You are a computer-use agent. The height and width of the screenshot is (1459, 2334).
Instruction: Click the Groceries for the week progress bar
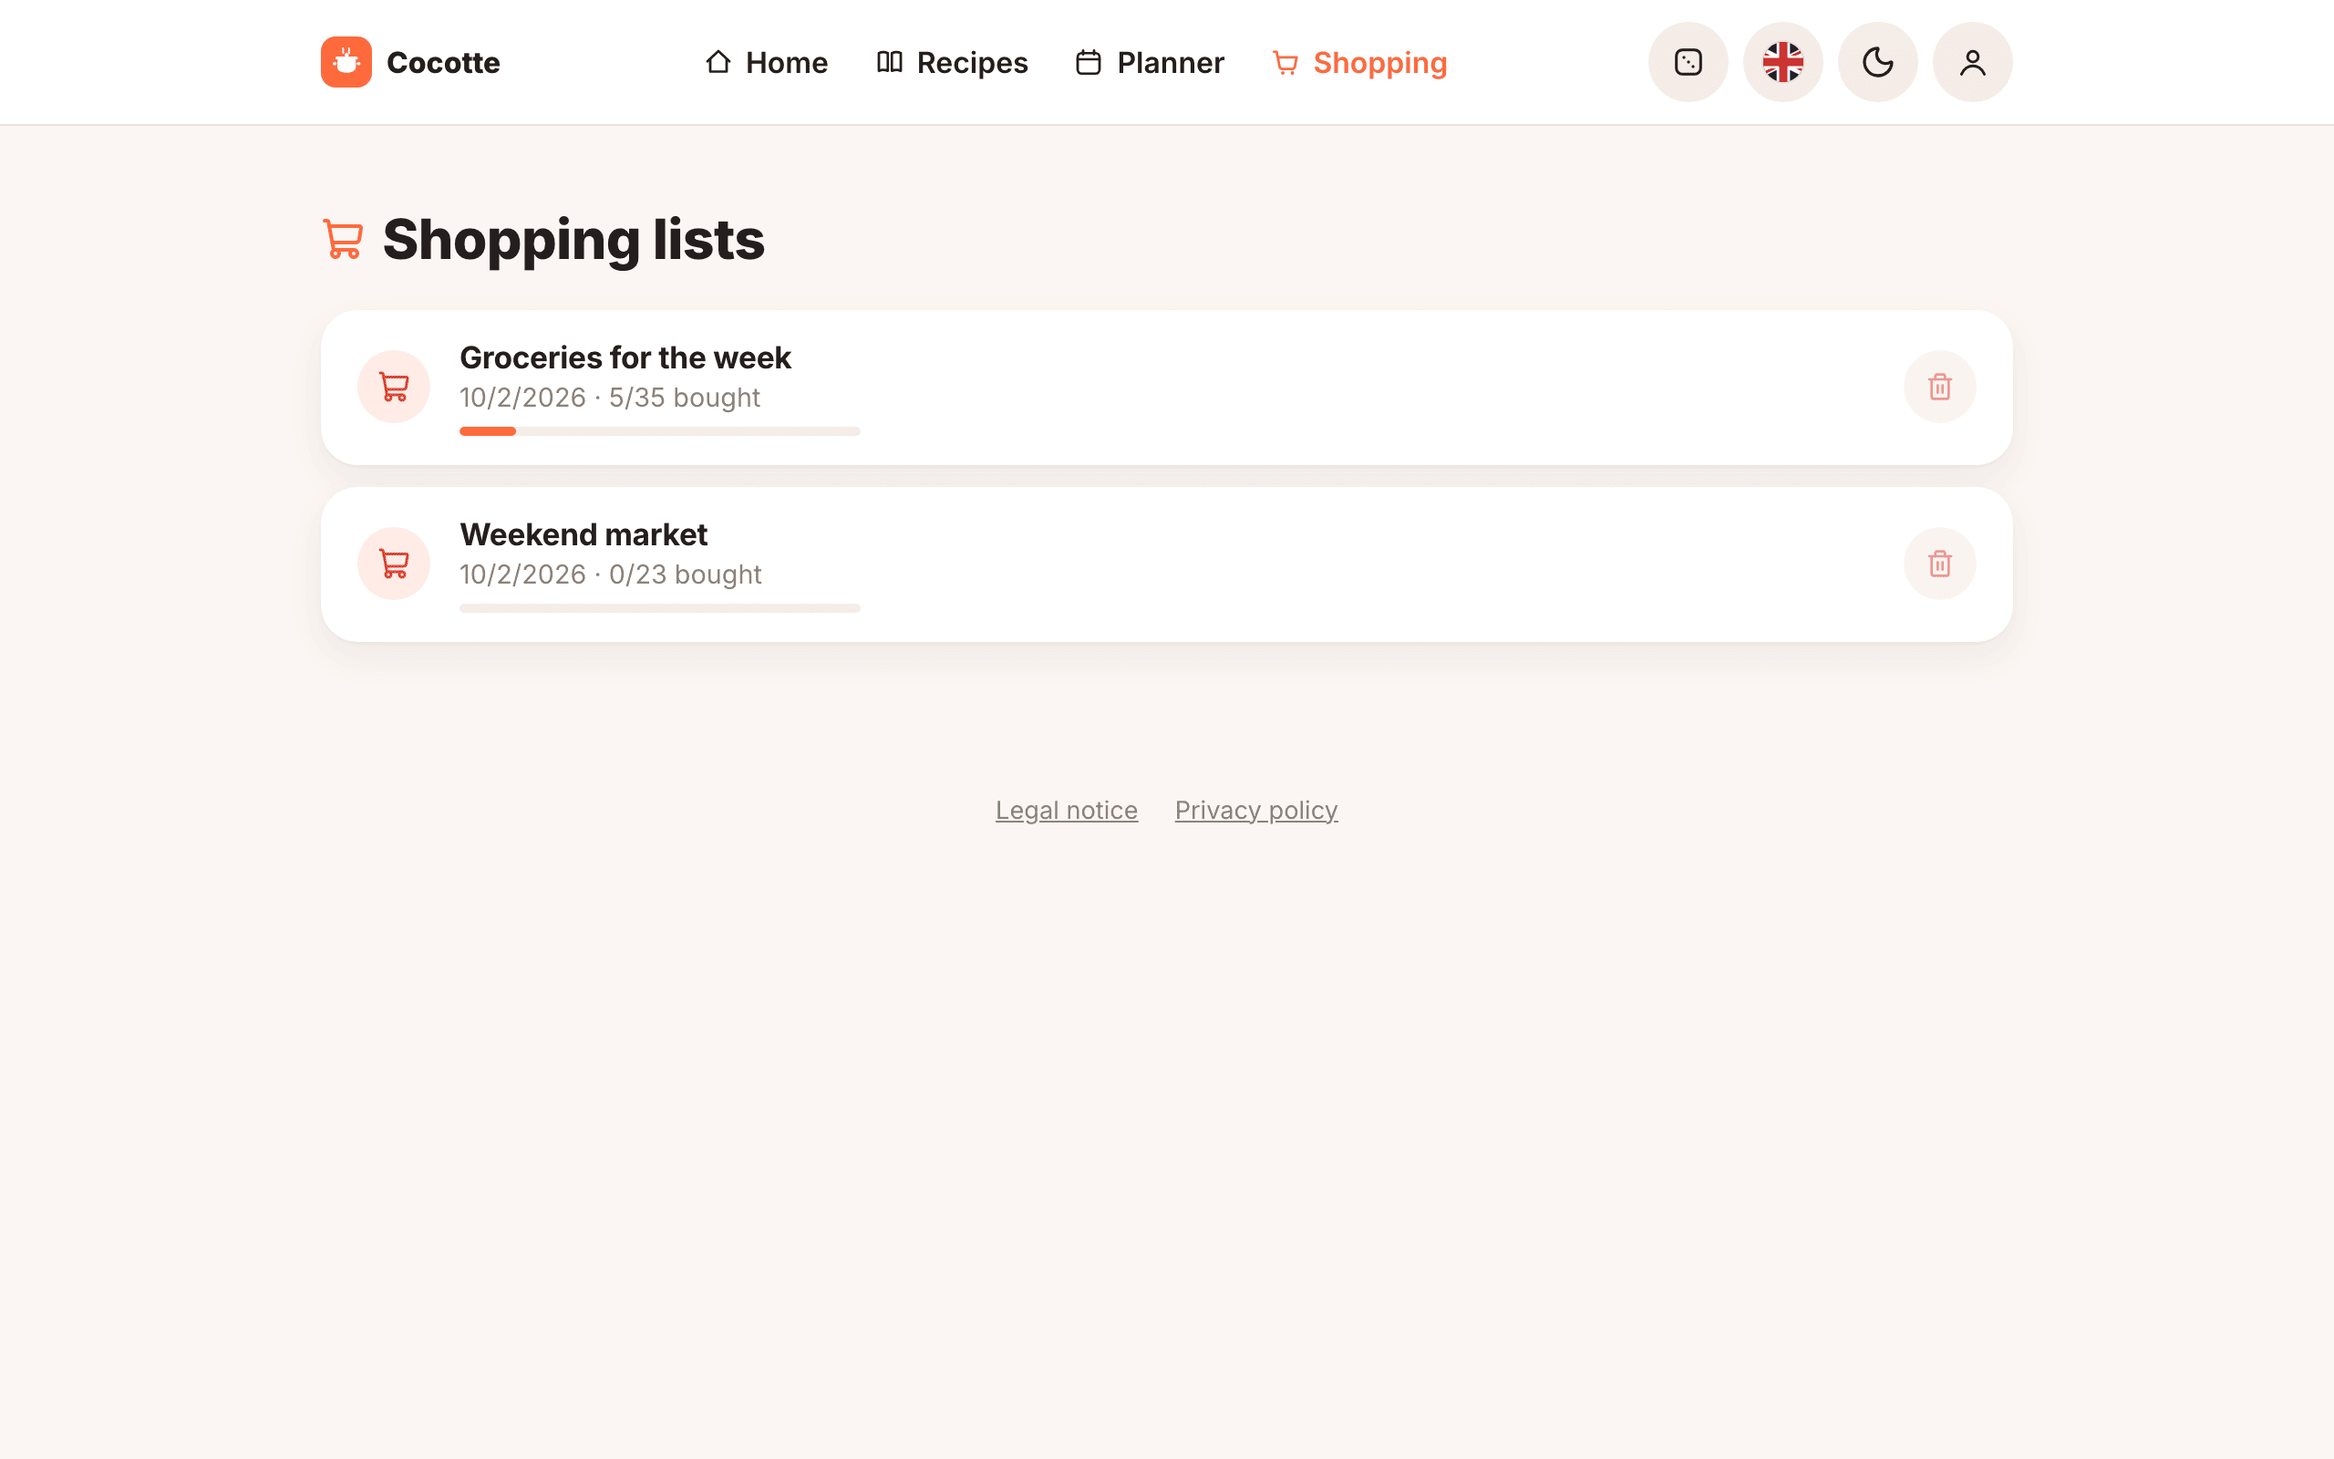(x=660, y=431)
